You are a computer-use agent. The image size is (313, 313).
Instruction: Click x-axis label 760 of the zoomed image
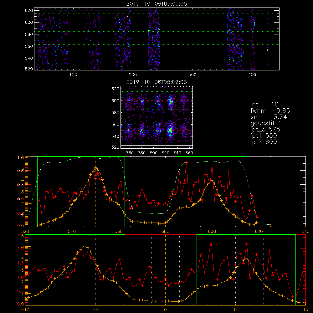click(130, 153)
